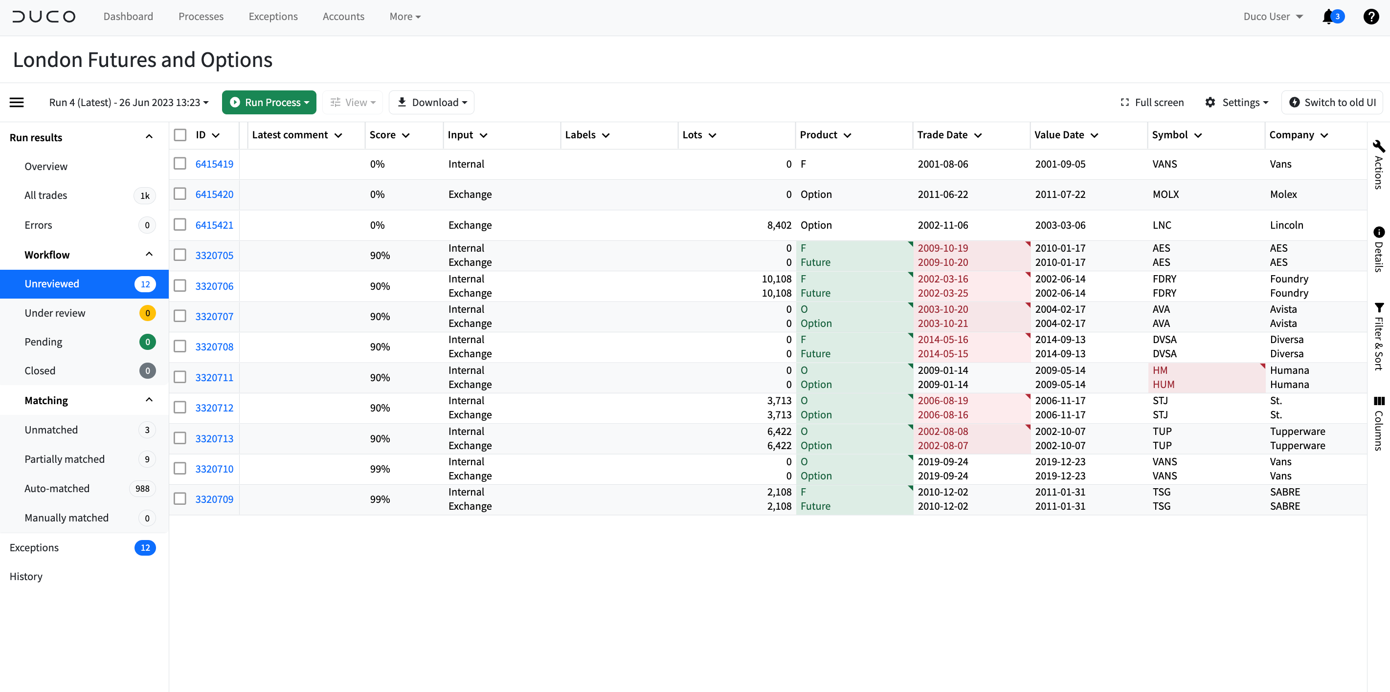Open trade 3320705 via its ID link

coord(215,255)
